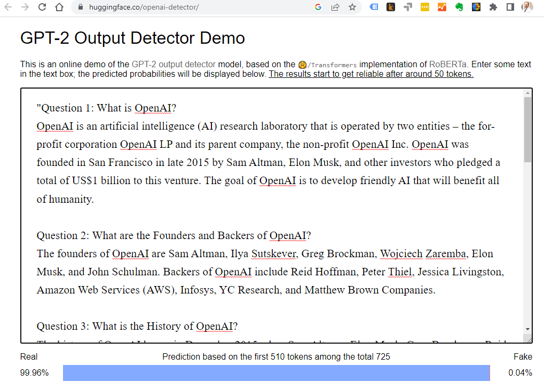Click the 'Fake' label
This screenshot has height=389, width=544.
point(523,357)
